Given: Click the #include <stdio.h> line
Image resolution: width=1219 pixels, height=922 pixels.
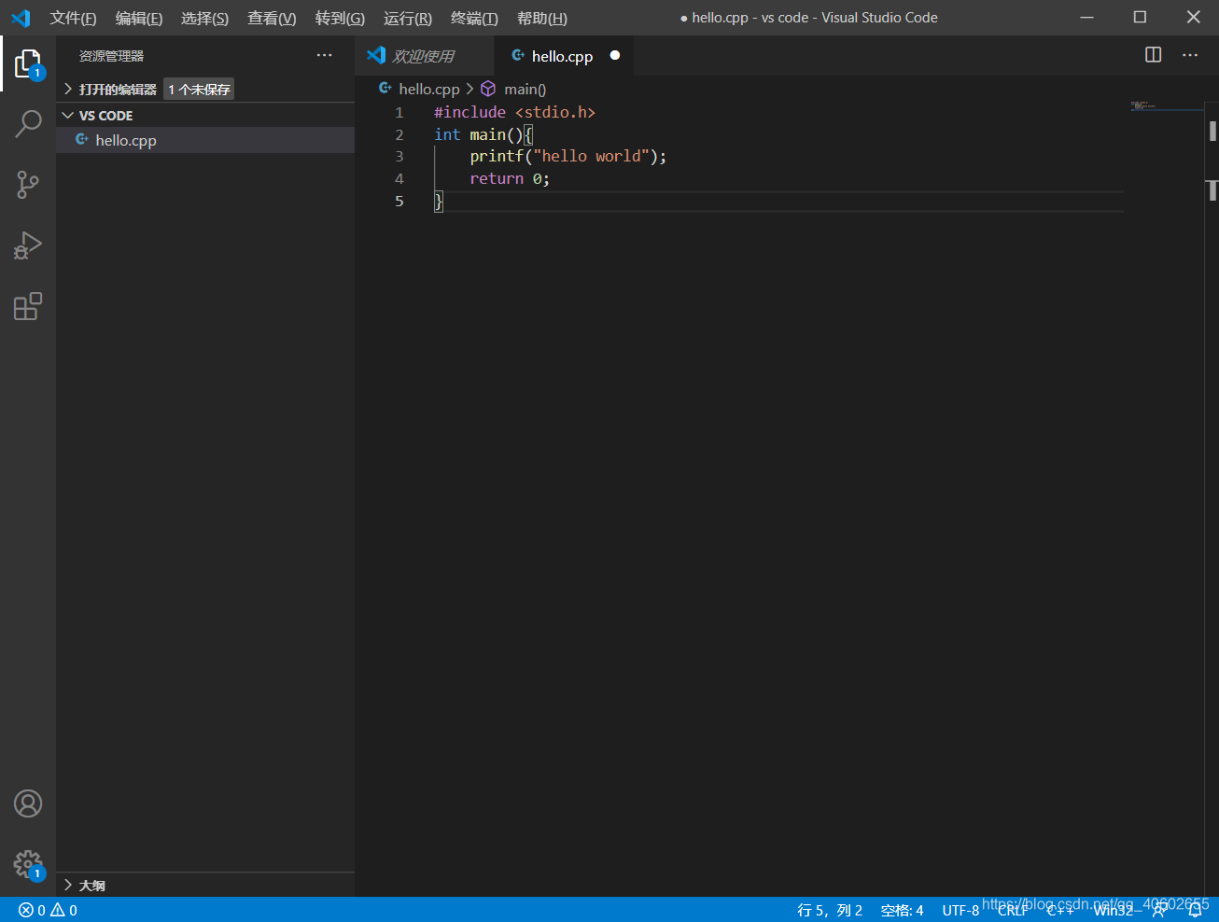Looking at the screenshot, I should pyautogui.click(x=514, y=112).
